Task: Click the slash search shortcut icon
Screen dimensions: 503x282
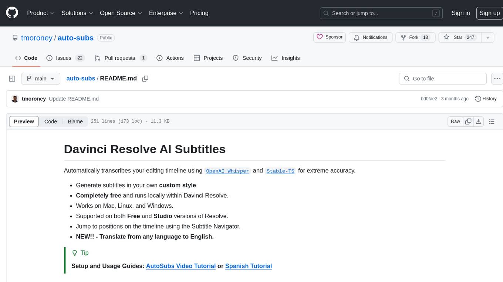Action: 436,13
